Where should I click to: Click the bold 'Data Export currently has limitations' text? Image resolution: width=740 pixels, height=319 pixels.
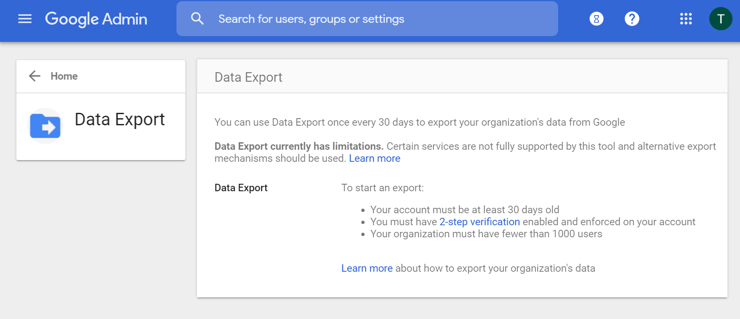299,146
